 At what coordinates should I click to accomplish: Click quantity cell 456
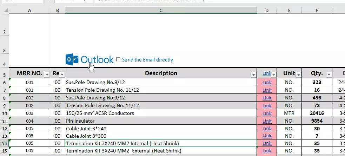(317, 98)
